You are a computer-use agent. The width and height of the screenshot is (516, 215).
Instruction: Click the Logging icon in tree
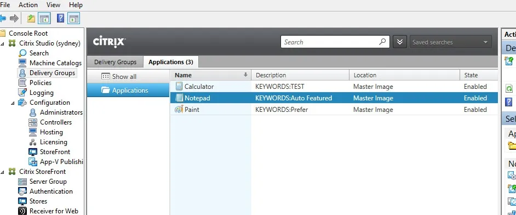click(x=22, y=93)
